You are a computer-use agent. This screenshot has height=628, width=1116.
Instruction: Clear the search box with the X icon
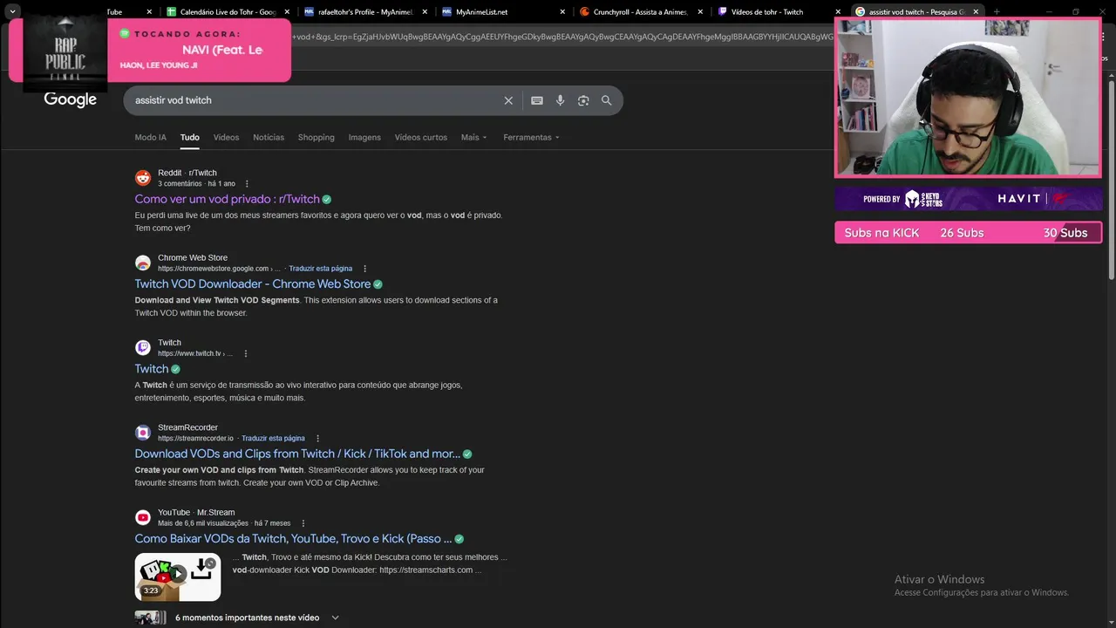pos(508,100)
